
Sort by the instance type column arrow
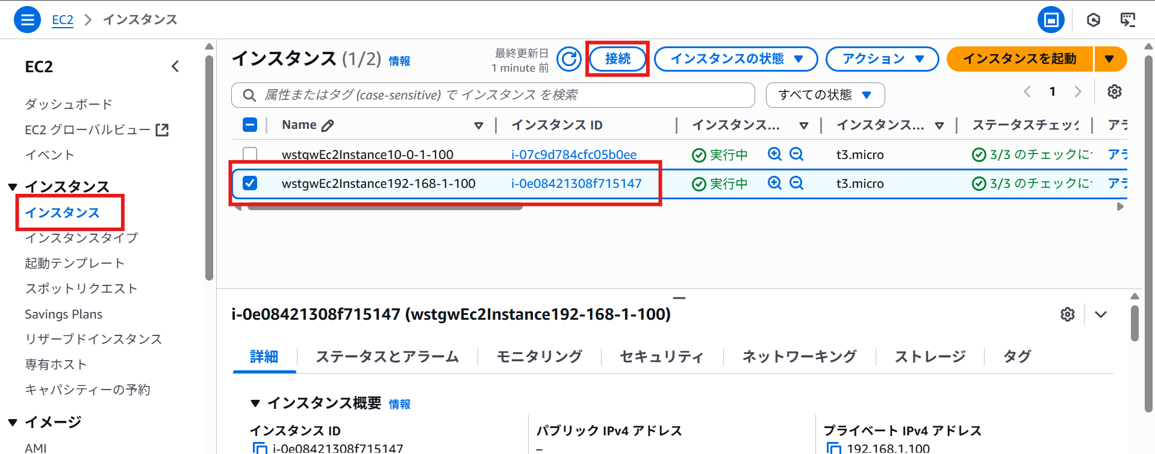(939, 125)
